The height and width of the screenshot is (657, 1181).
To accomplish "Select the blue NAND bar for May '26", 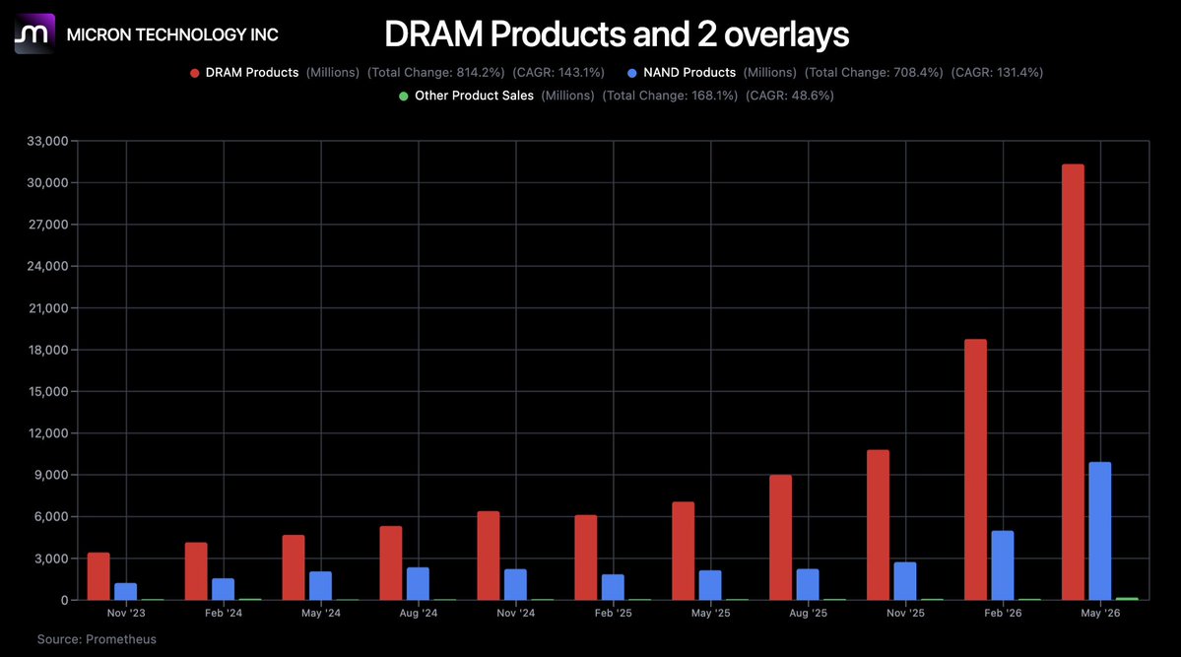I will point(1099,531).
